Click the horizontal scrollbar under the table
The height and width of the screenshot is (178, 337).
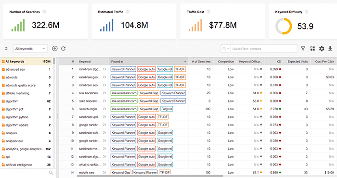point(150,176)
